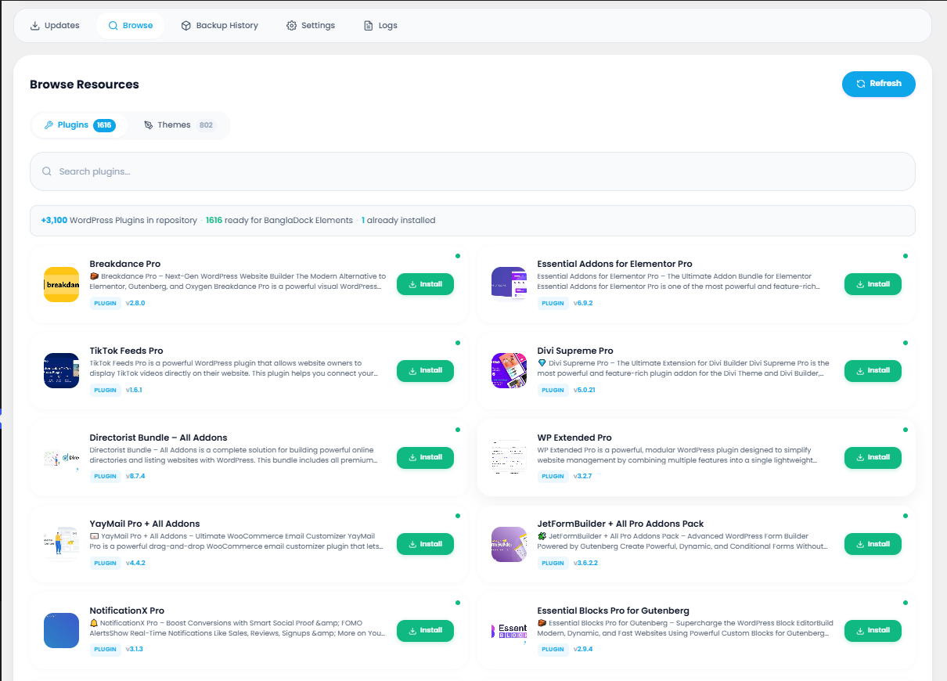Click the Essential Blocks Pro for Gutenberg title

click(614, 611)
